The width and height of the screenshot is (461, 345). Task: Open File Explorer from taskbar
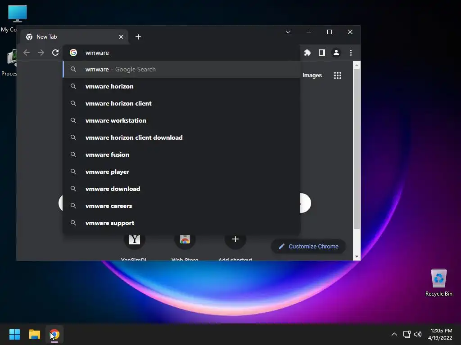pos(34,334)
